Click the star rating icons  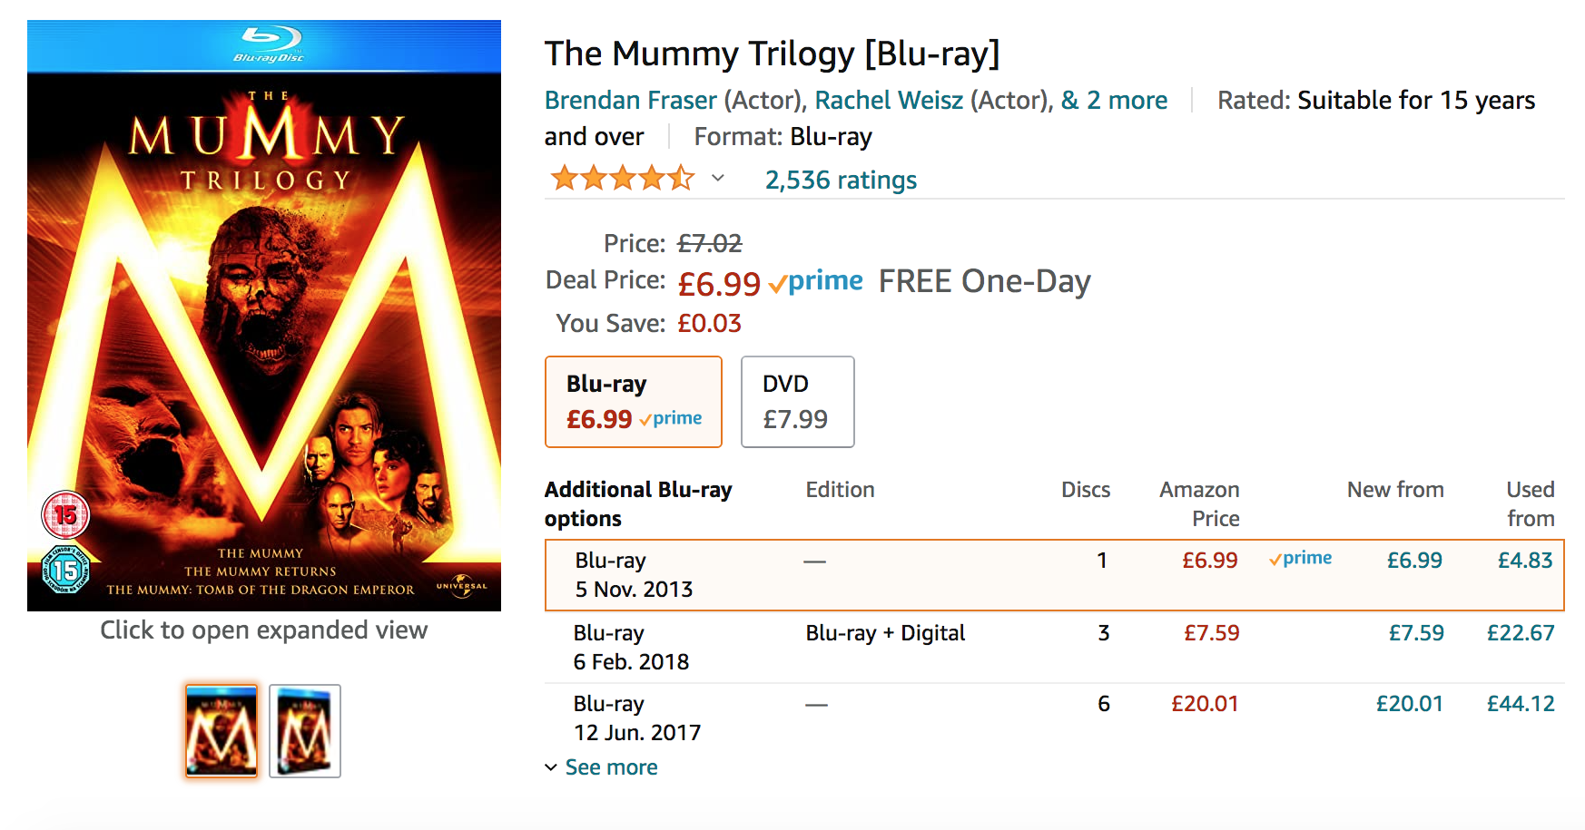[x=622, y=179]
